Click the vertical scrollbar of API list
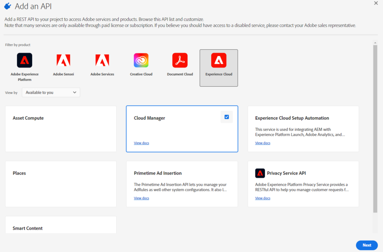Screen dimensions: 383x252 pos(375,129)
